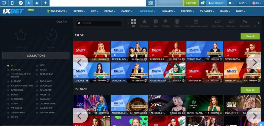This screenshot has width=264, height=126.
Task: Open the 1X Roulette game thumbnail
Action: coord(92,72)
